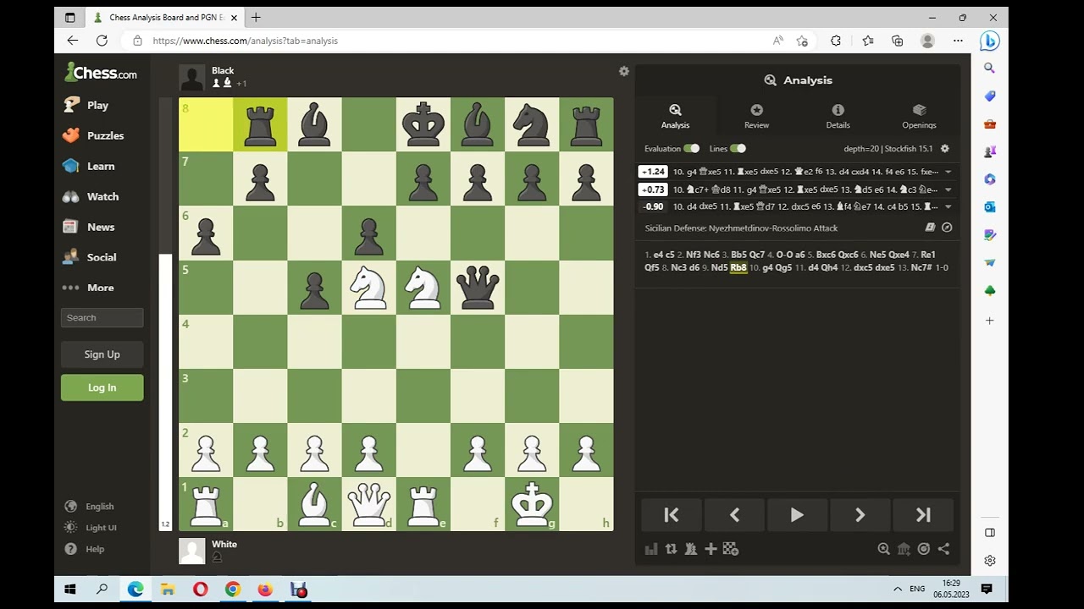Jump to the move Rb8 in notation
This screenshot has width=1084, height=609.
pos(738,268)
